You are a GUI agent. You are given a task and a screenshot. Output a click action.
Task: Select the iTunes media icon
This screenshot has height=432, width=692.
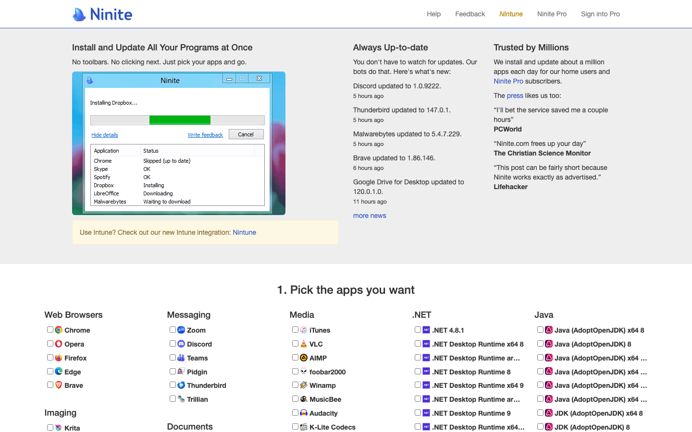pos(304,330)
